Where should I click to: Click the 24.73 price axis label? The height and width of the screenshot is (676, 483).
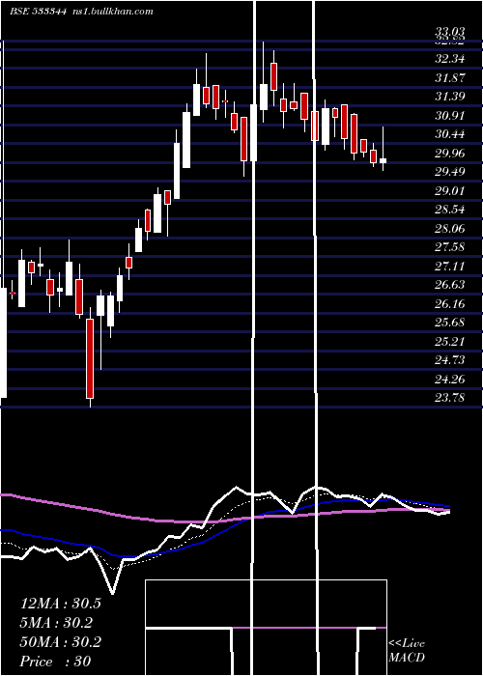(450, 360)
